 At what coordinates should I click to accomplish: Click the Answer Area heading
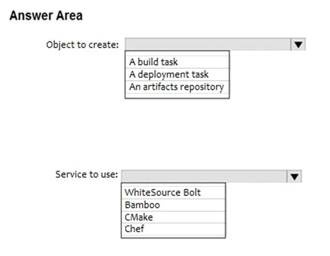(x=46, y=16)
